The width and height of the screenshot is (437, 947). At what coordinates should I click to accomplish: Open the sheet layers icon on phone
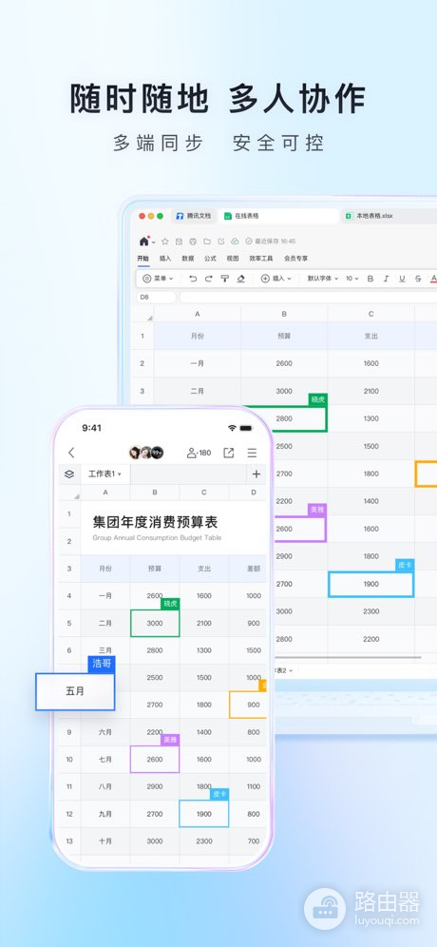pyautogui.click(x=69, y=474)
